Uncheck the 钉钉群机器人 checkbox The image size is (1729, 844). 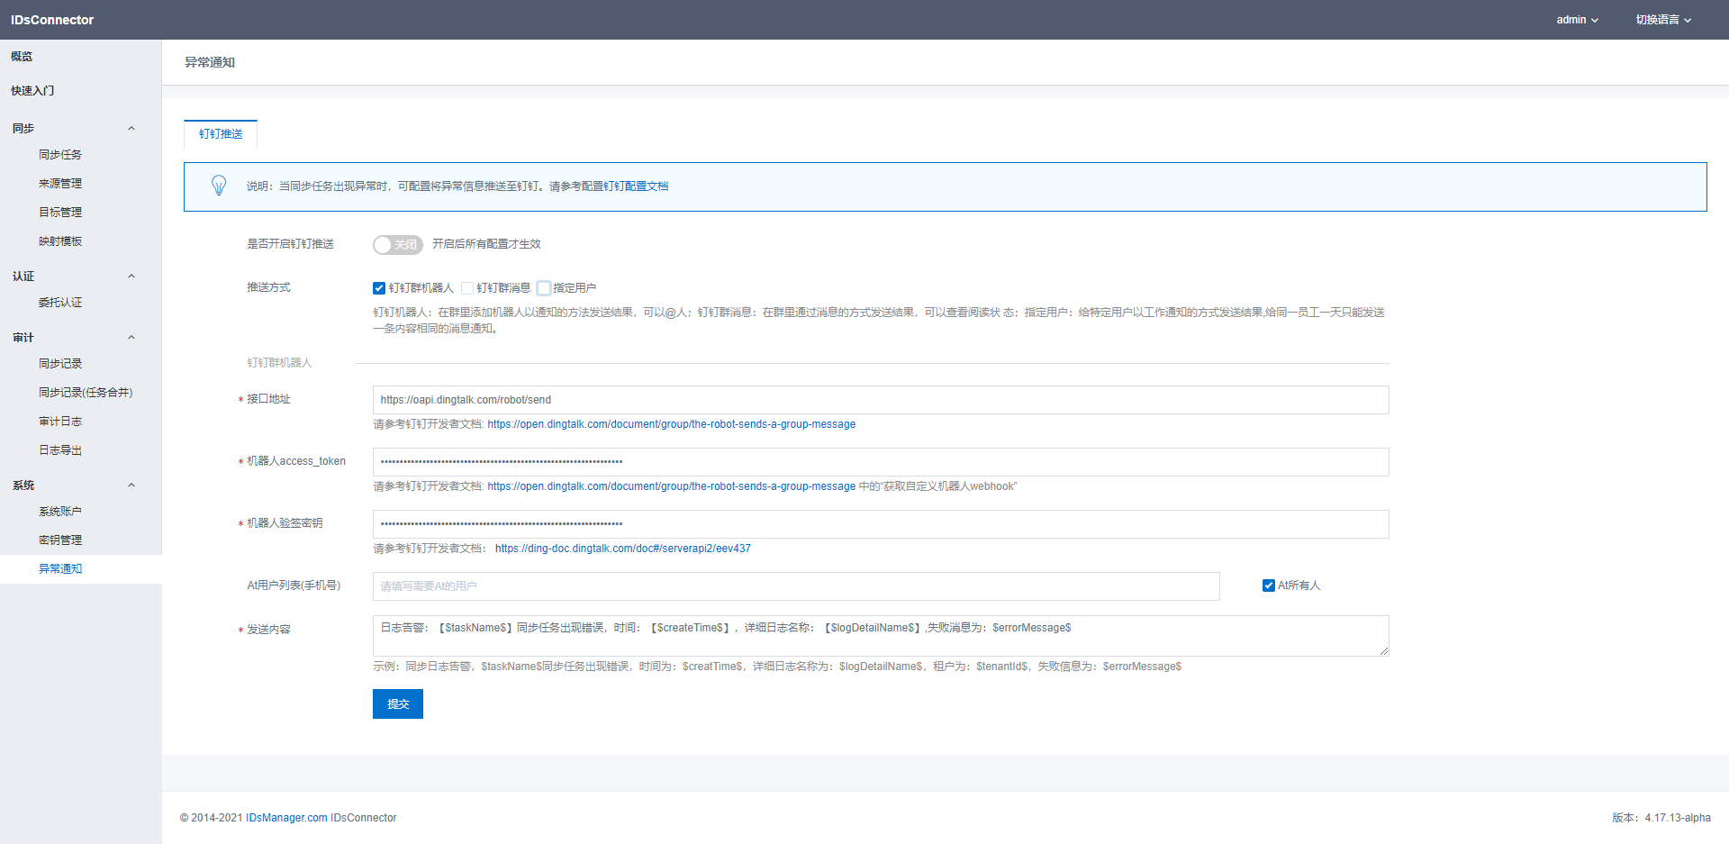click(x=379, y=288)
